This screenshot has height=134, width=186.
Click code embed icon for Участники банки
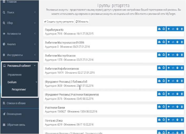click(173, 106)
